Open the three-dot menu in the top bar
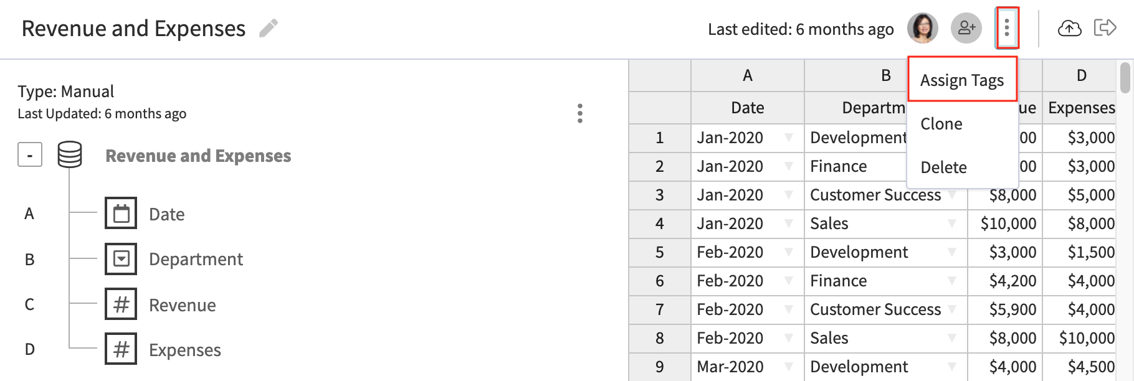This screenshot has width=1134, height=381. 1007,27
